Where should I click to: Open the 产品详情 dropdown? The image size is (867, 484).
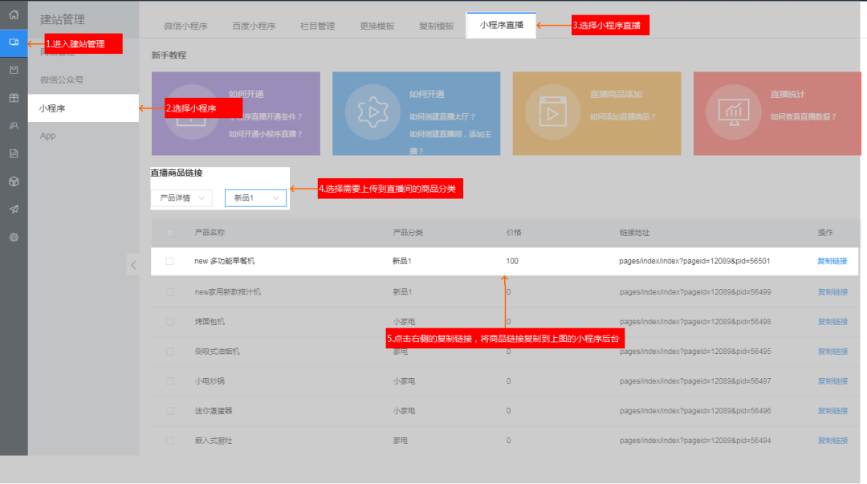point(181,197)
